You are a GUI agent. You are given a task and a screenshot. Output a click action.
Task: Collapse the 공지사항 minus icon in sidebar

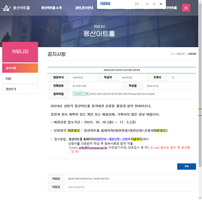click(34, 68)
